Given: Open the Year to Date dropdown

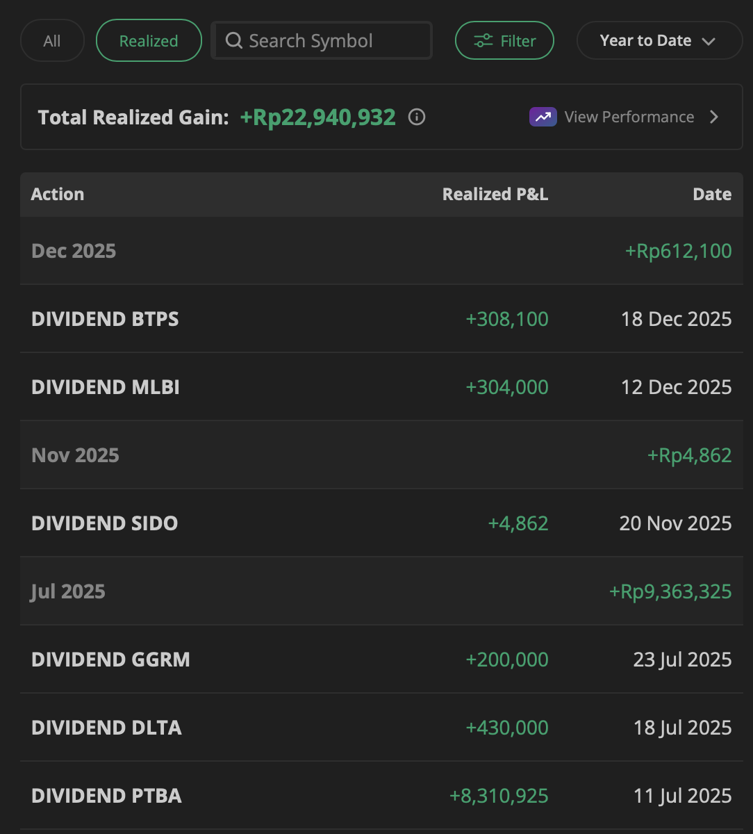Looking at the screenshot, I should [659, 41].
